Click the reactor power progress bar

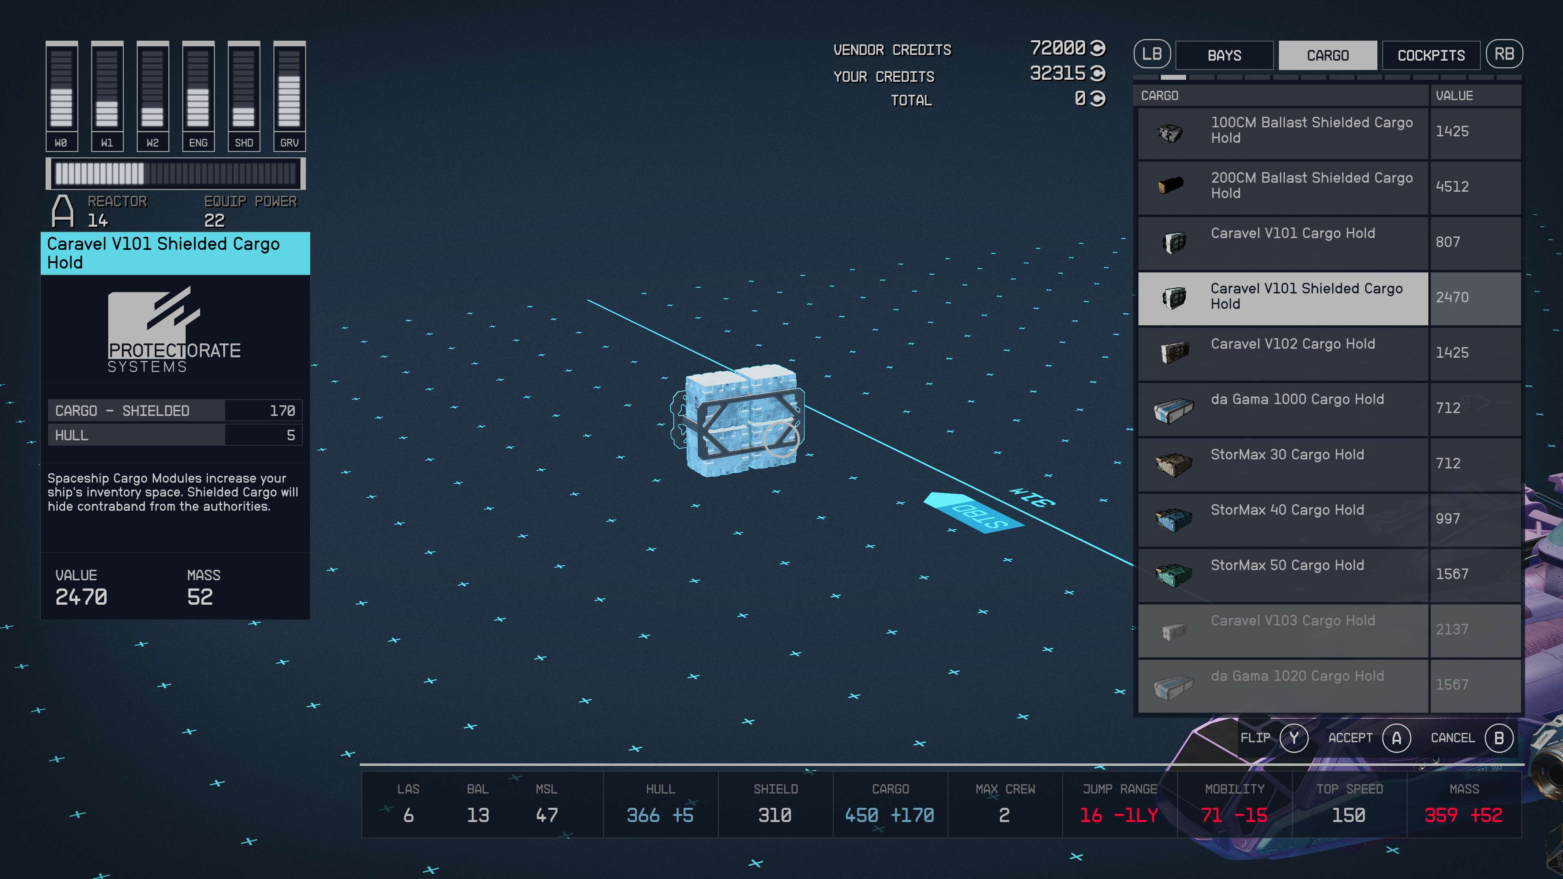click(x=175, y=173)
